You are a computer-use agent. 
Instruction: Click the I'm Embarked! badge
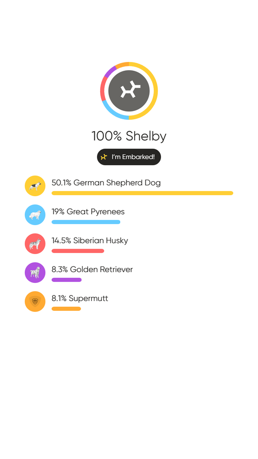(x=129, y=157)
